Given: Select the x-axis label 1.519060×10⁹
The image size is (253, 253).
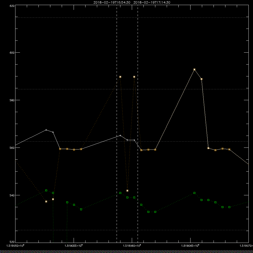Looking at the screenshot, I should click(132, 246).
